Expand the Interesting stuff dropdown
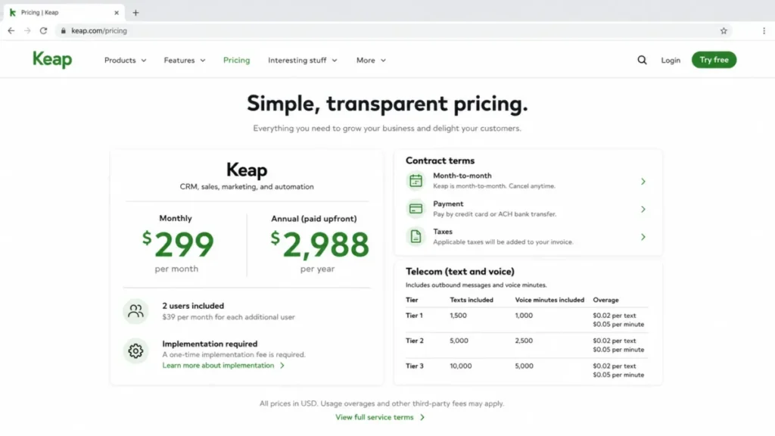Viewport: 775px width, 436px height. click(303, 61)
